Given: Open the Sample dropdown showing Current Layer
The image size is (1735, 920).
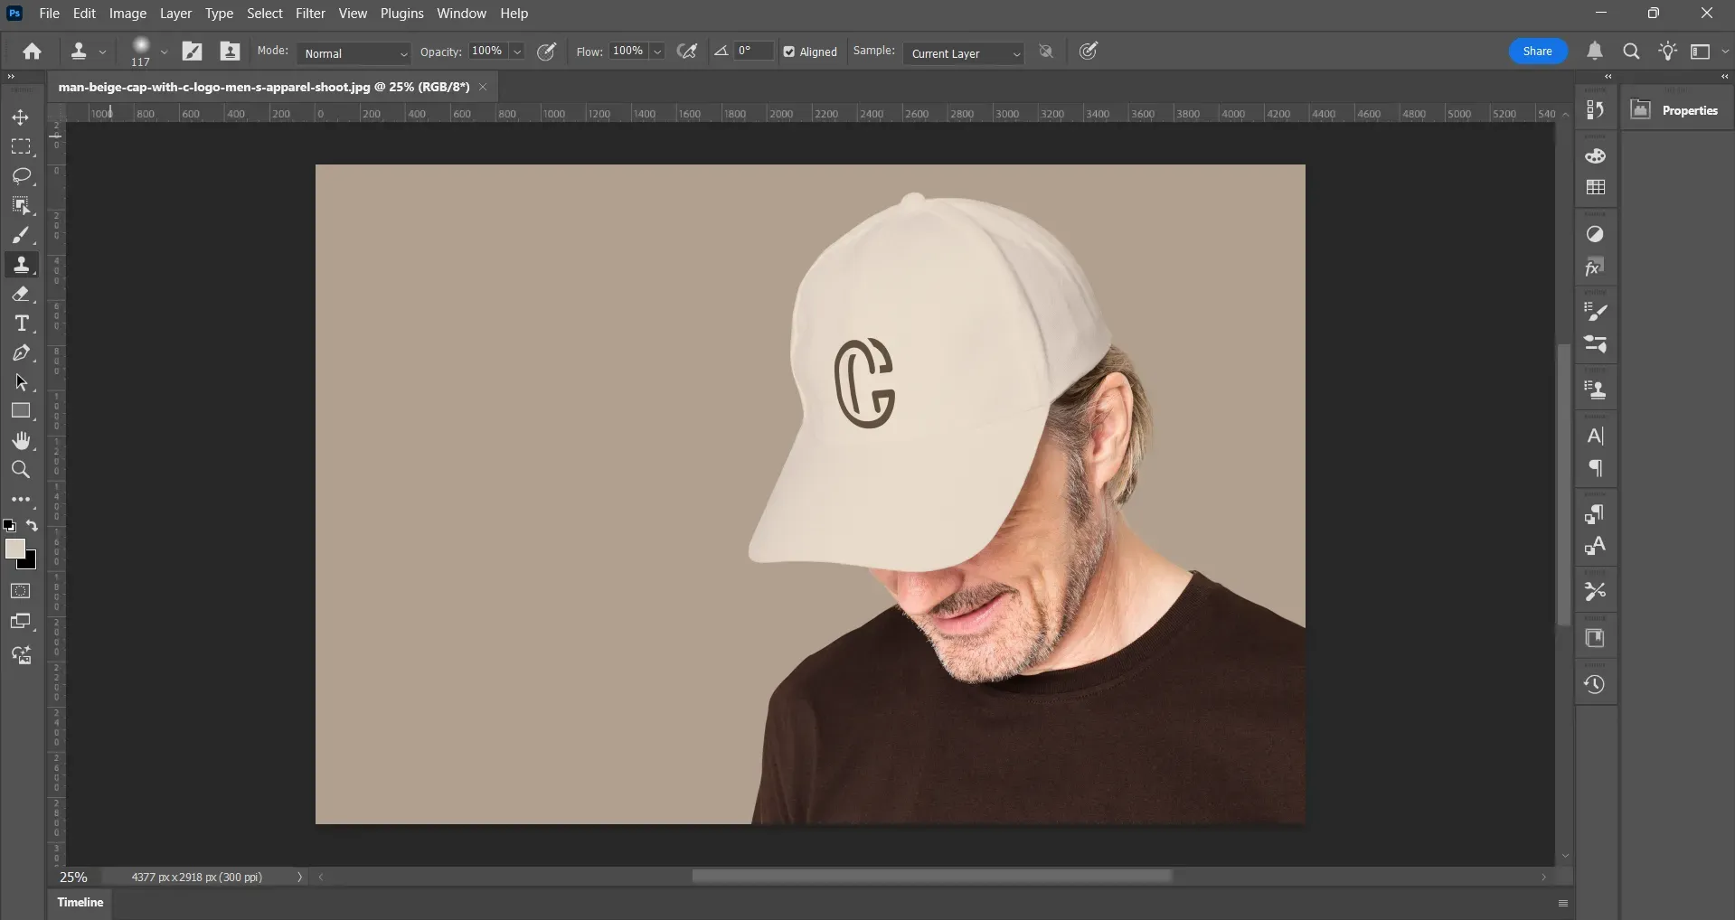Looking at the screenshot, I should coord(963,53).
